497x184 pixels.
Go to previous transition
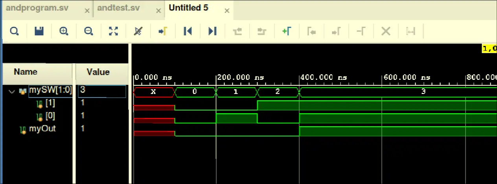point(237,31)
